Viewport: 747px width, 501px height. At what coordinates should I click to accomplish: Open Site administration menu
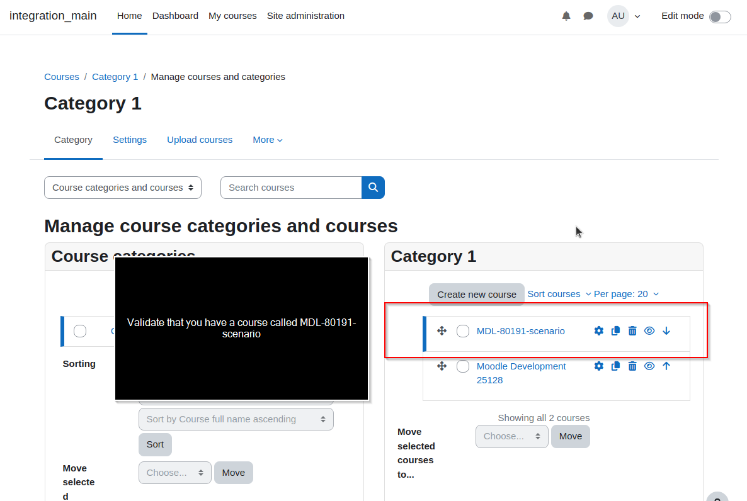pos(305,16)
